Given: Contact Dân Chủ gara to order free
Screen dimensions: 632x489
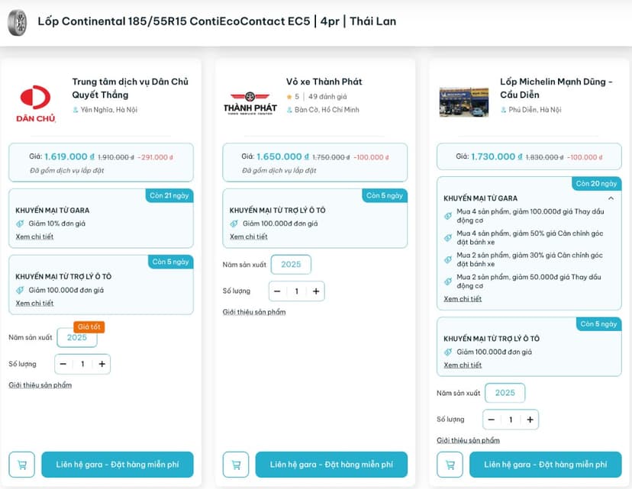Looking at the screenshot, I should 118,465.
